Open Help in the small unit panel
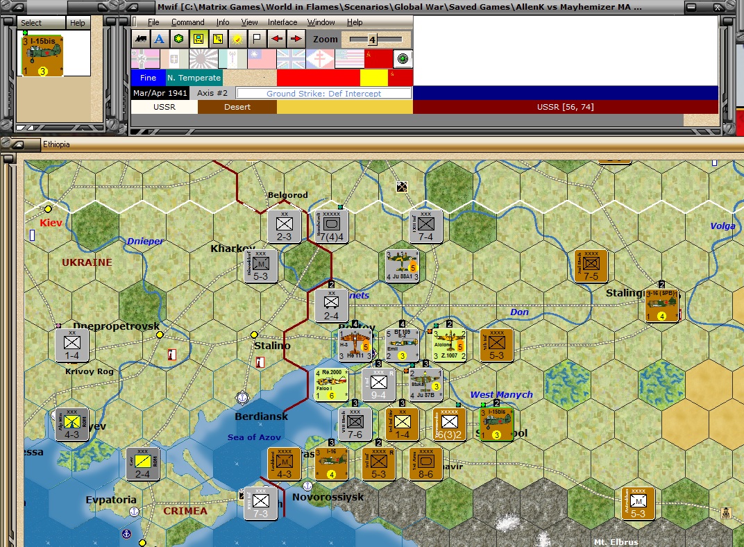The image size is (744, 547). point(77,23)
